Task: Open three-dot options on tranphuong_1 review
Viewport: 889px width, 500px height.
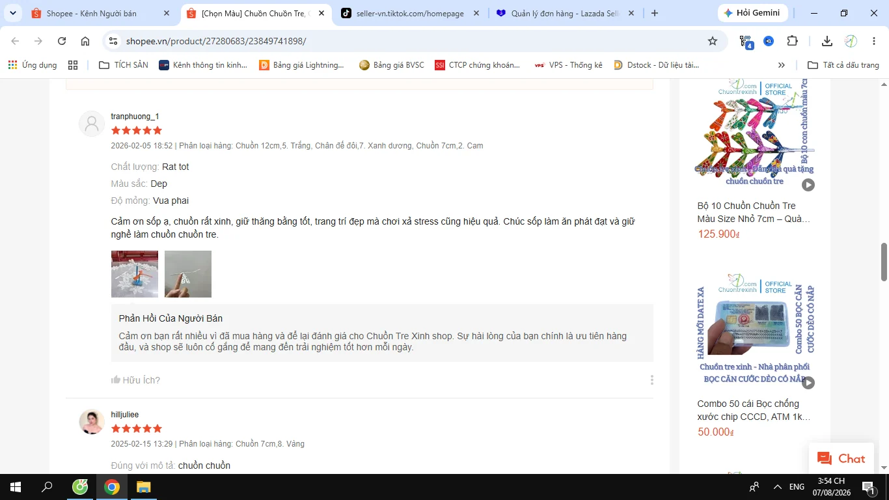Action: (651, 380)
